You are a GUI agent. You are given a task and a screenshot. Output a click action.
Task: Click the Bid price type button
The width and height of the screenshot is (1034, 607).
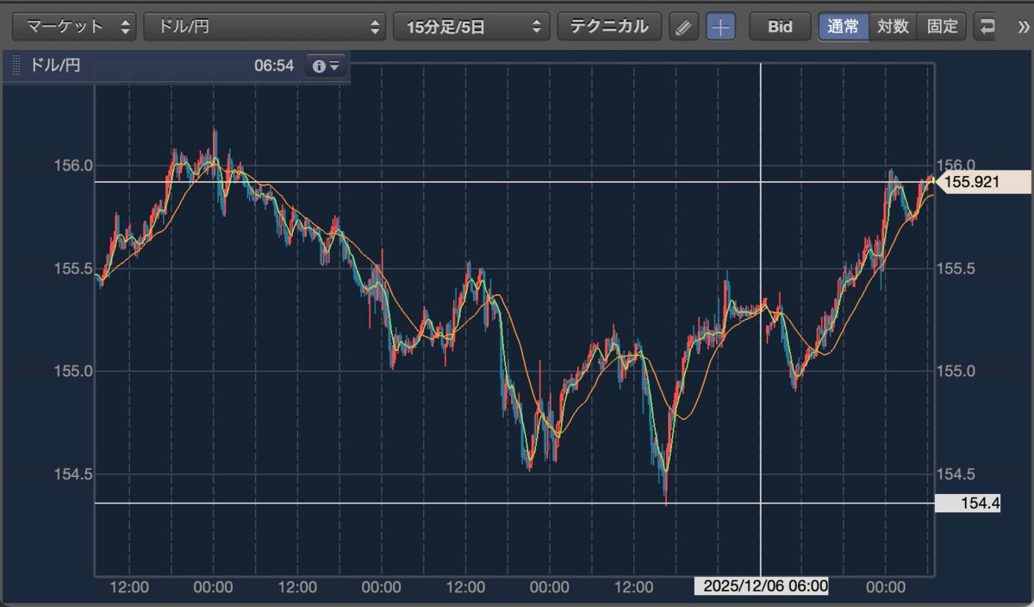[x=780, y=27]
